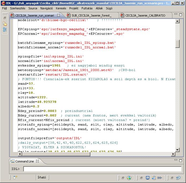
Task: Click the clay=10. code line
Action: 26,93
